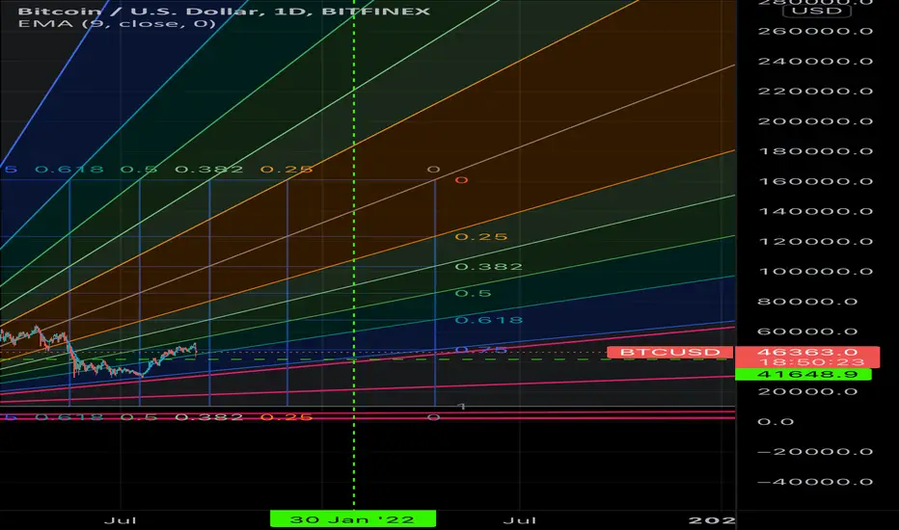This screenshot has height=530, width=899.
Task: Click the 120000.0 price axis label
Action: pos(815,241)
